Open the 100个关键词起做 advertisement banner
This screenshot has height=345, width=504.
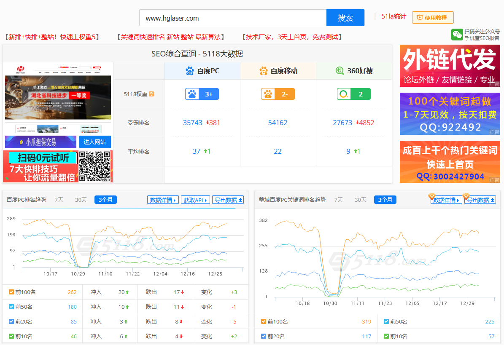click(x=450, y=114)
